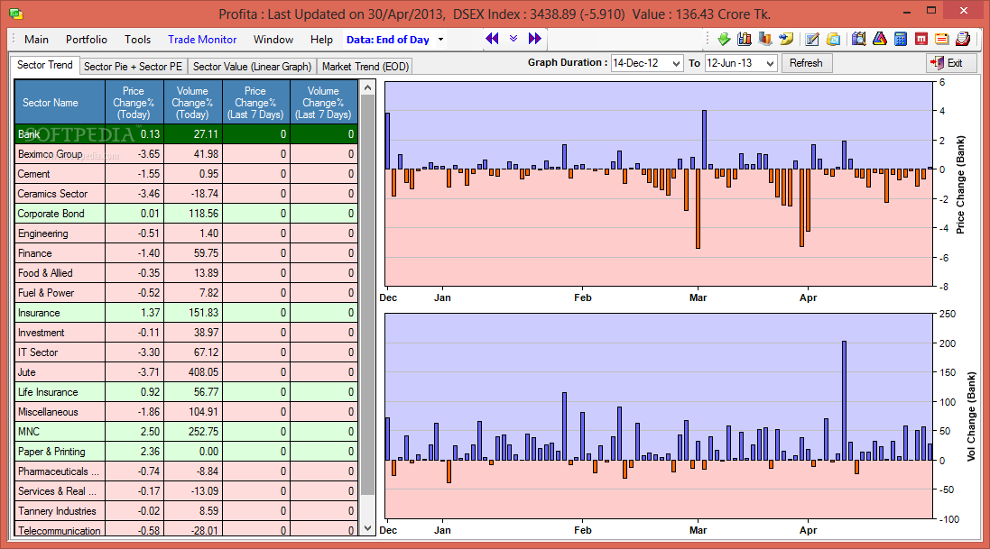Click the Sector Name column header

pyautogui.click(x=60, y=102)
